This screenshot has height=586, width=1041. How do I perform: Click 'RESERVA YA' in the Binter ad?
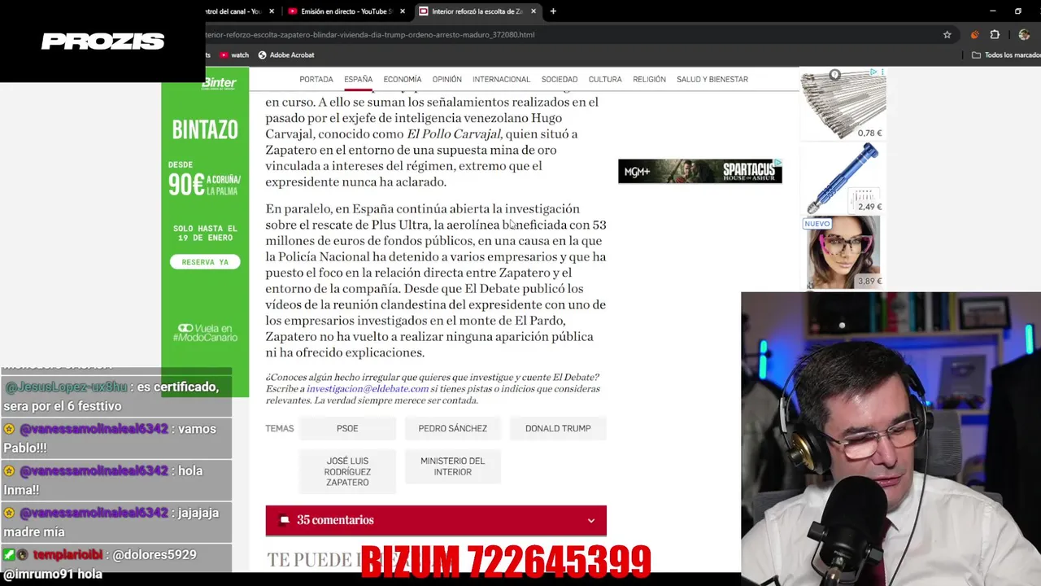coord(205,262)
